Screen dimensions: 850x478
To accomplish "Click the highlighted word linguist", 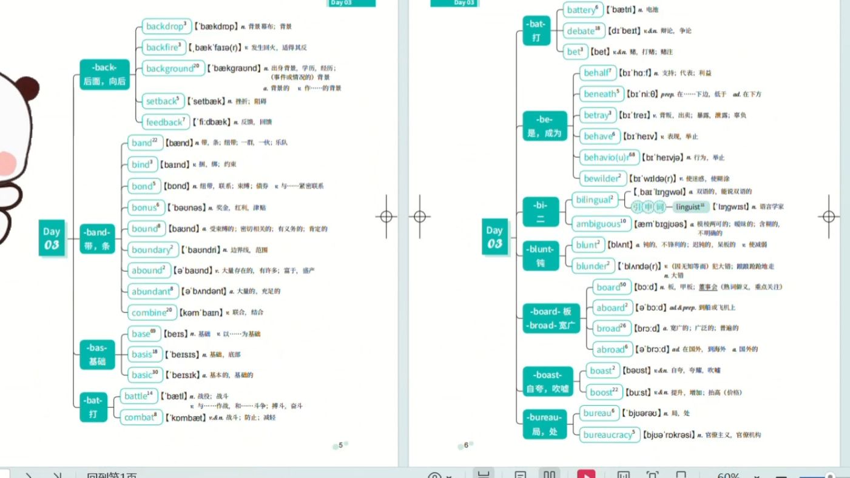I will click(x=691, y=207).
